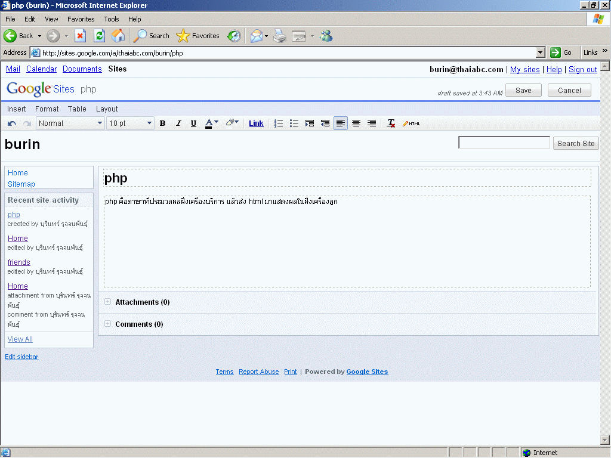Open the text color picker

click(x=211, y=123)
